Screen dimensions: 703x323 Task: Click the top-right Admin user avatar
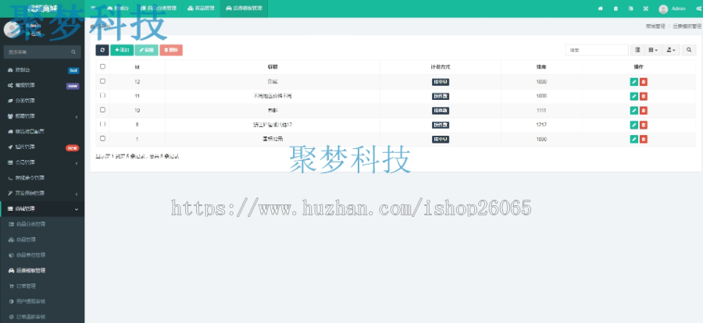coord(663,9)
